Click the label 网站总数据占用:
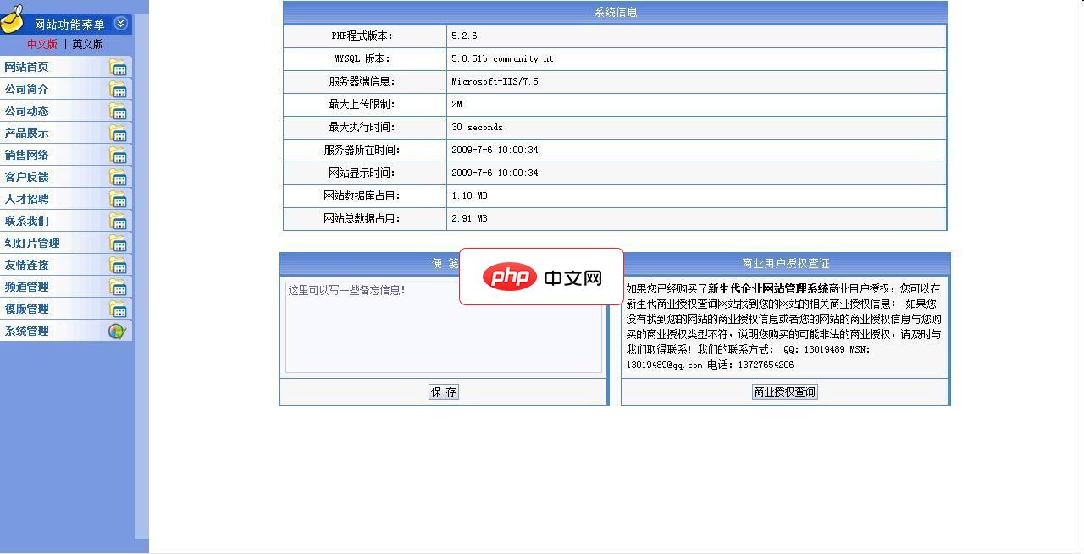The width and height of the screenshot is (1084, 554). click(362, 219)
